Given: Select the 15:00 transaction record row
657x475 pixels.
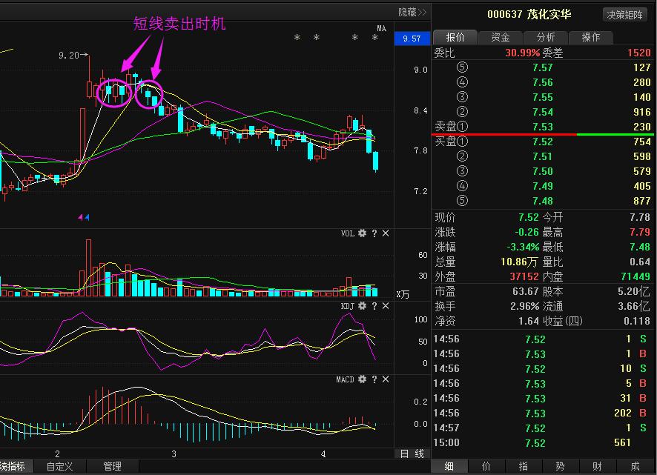Looking at the screenshot, I should tap(519, 442).
